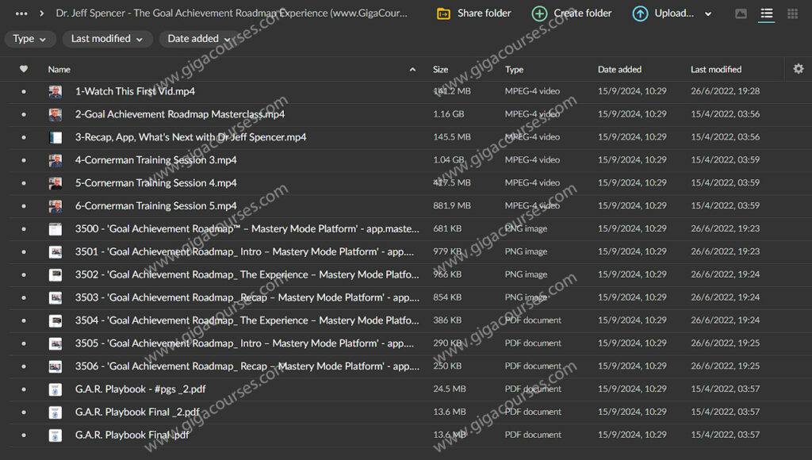The width and height of the screenshot is (812, 460).
Task: Switch to list view layout
Action: click(766, 13)
